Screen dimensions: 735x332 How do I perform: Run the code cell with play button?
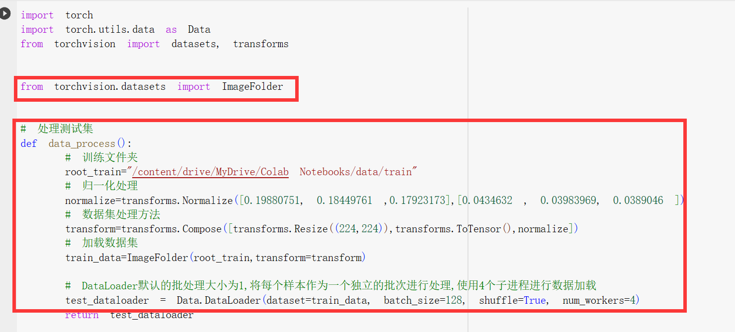tap(4, 13)
